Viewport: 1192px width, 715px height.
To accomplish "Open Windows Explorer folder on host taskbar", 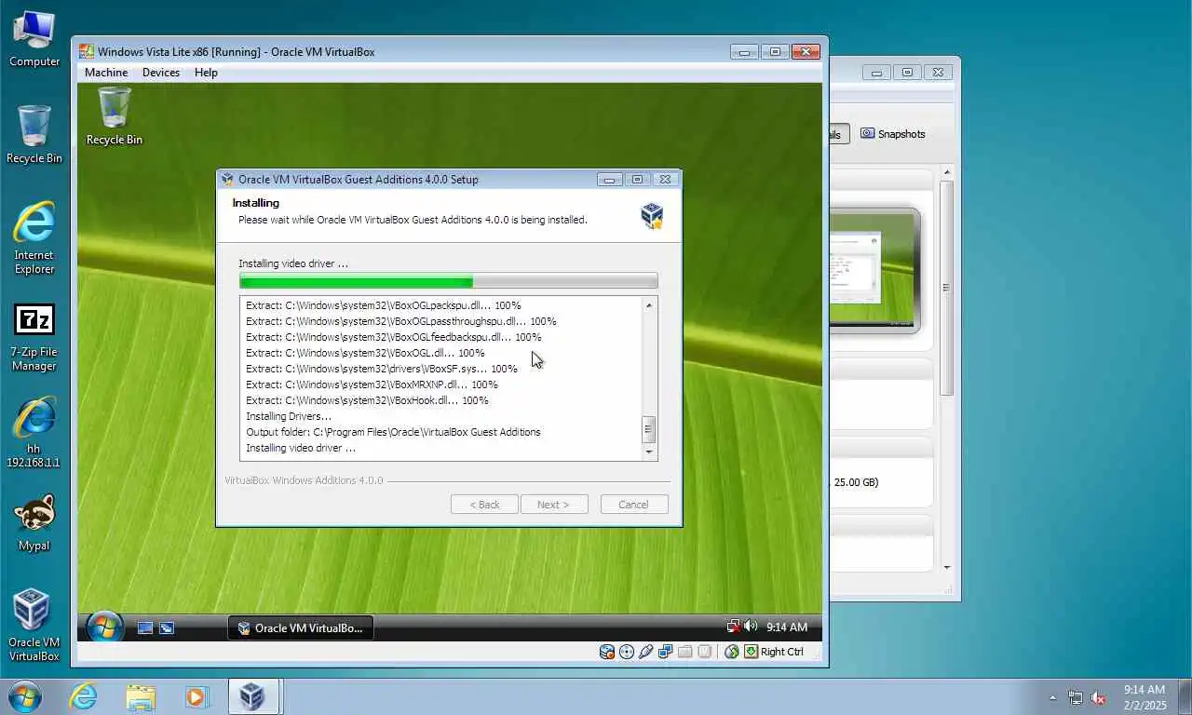I will (141, 695).
